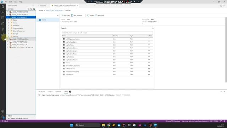Open actions menu for Transactions row
The width and height of the screenshot is (227, 128).
(149, 75)
